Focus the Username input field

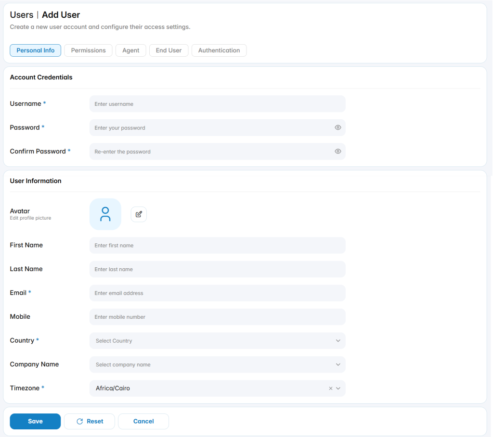pyautogui.click(x=217, y=104)
